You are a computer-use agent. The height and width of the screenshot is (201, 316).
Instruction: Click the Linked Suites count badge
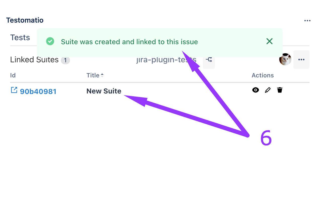[65, 60]
